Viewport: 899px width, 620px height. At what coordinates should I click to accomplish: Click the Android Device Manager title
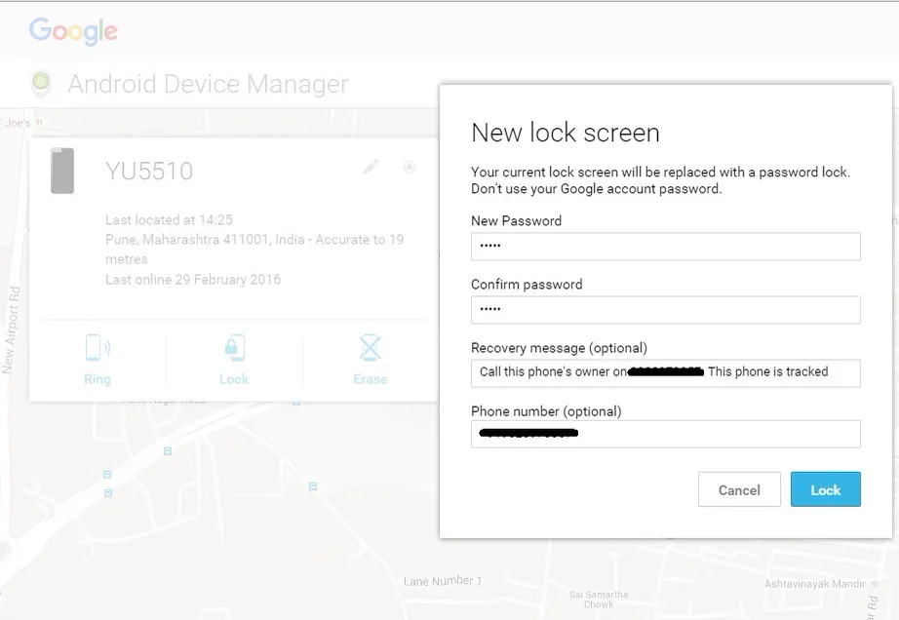point(208,84)
